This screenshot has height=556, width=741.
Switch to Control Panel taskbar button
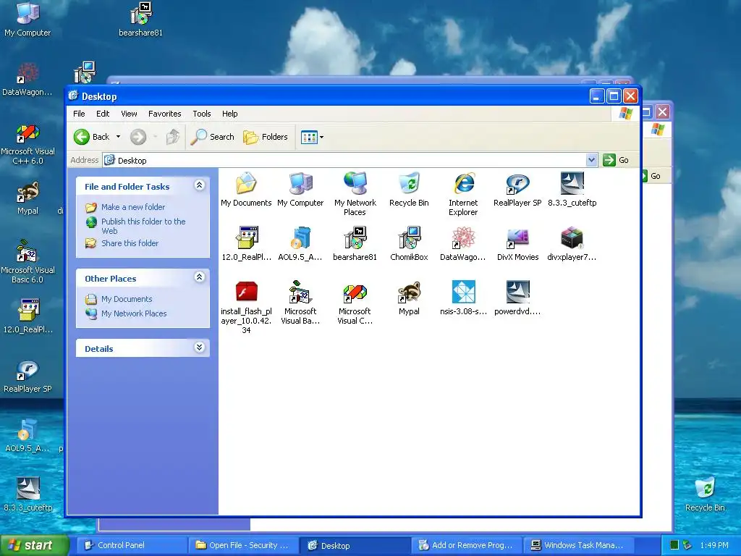(x=132, y=545)
